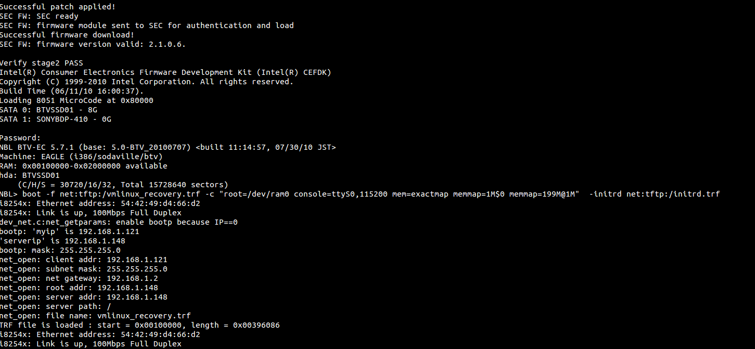The height and width of the screenshot is (349, 755).
Task: Click the RAM available range line
Action: [x=84, y=166]
